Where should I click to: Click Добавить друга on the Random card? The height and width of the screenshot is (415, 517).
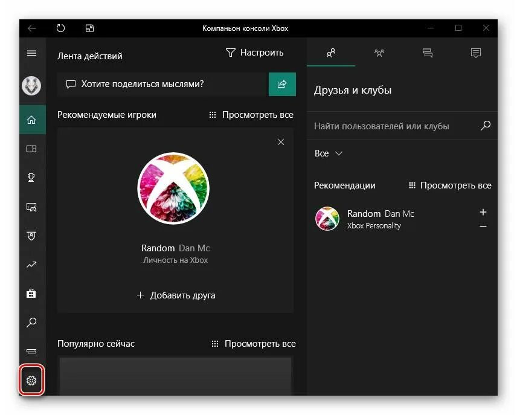point(176,295)
